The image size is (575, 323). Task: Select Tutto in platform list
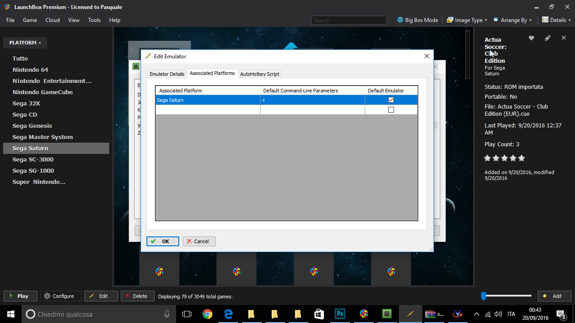(56, 58)
